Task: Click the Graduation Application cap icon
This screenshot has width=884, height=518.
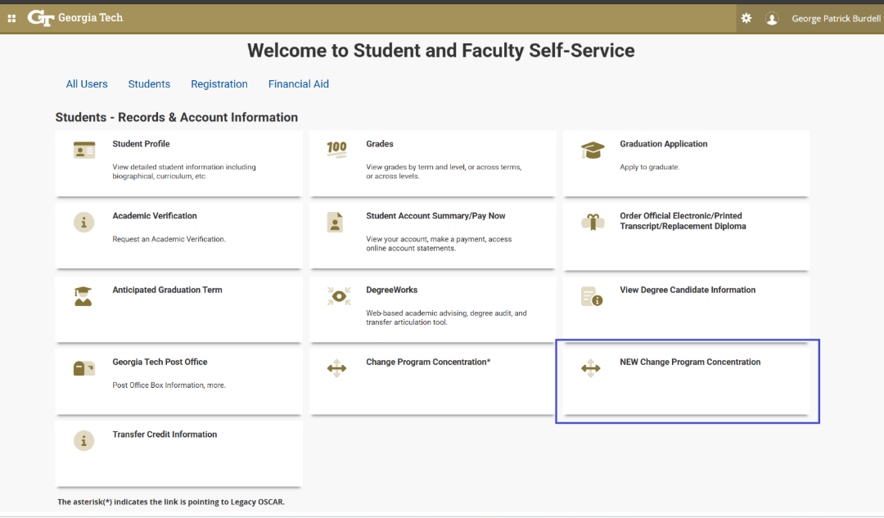Action: coord(593,150)
